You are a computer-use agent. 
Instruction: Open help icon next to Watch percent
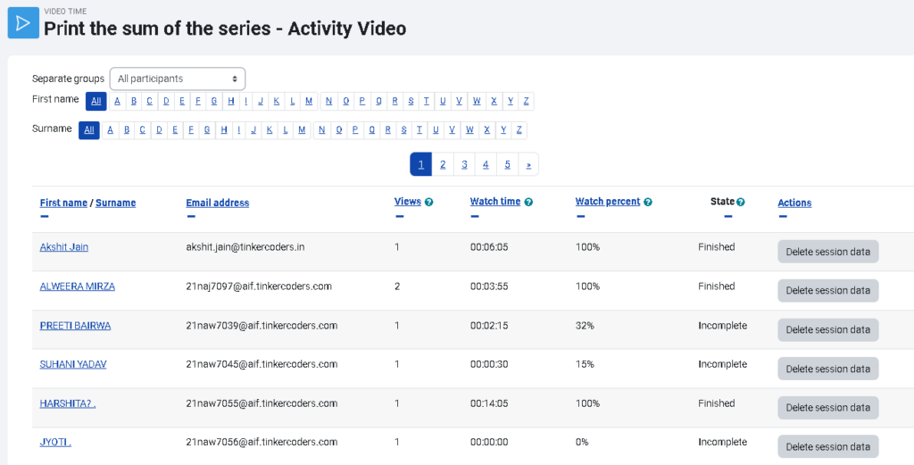[x=648, y=203]
